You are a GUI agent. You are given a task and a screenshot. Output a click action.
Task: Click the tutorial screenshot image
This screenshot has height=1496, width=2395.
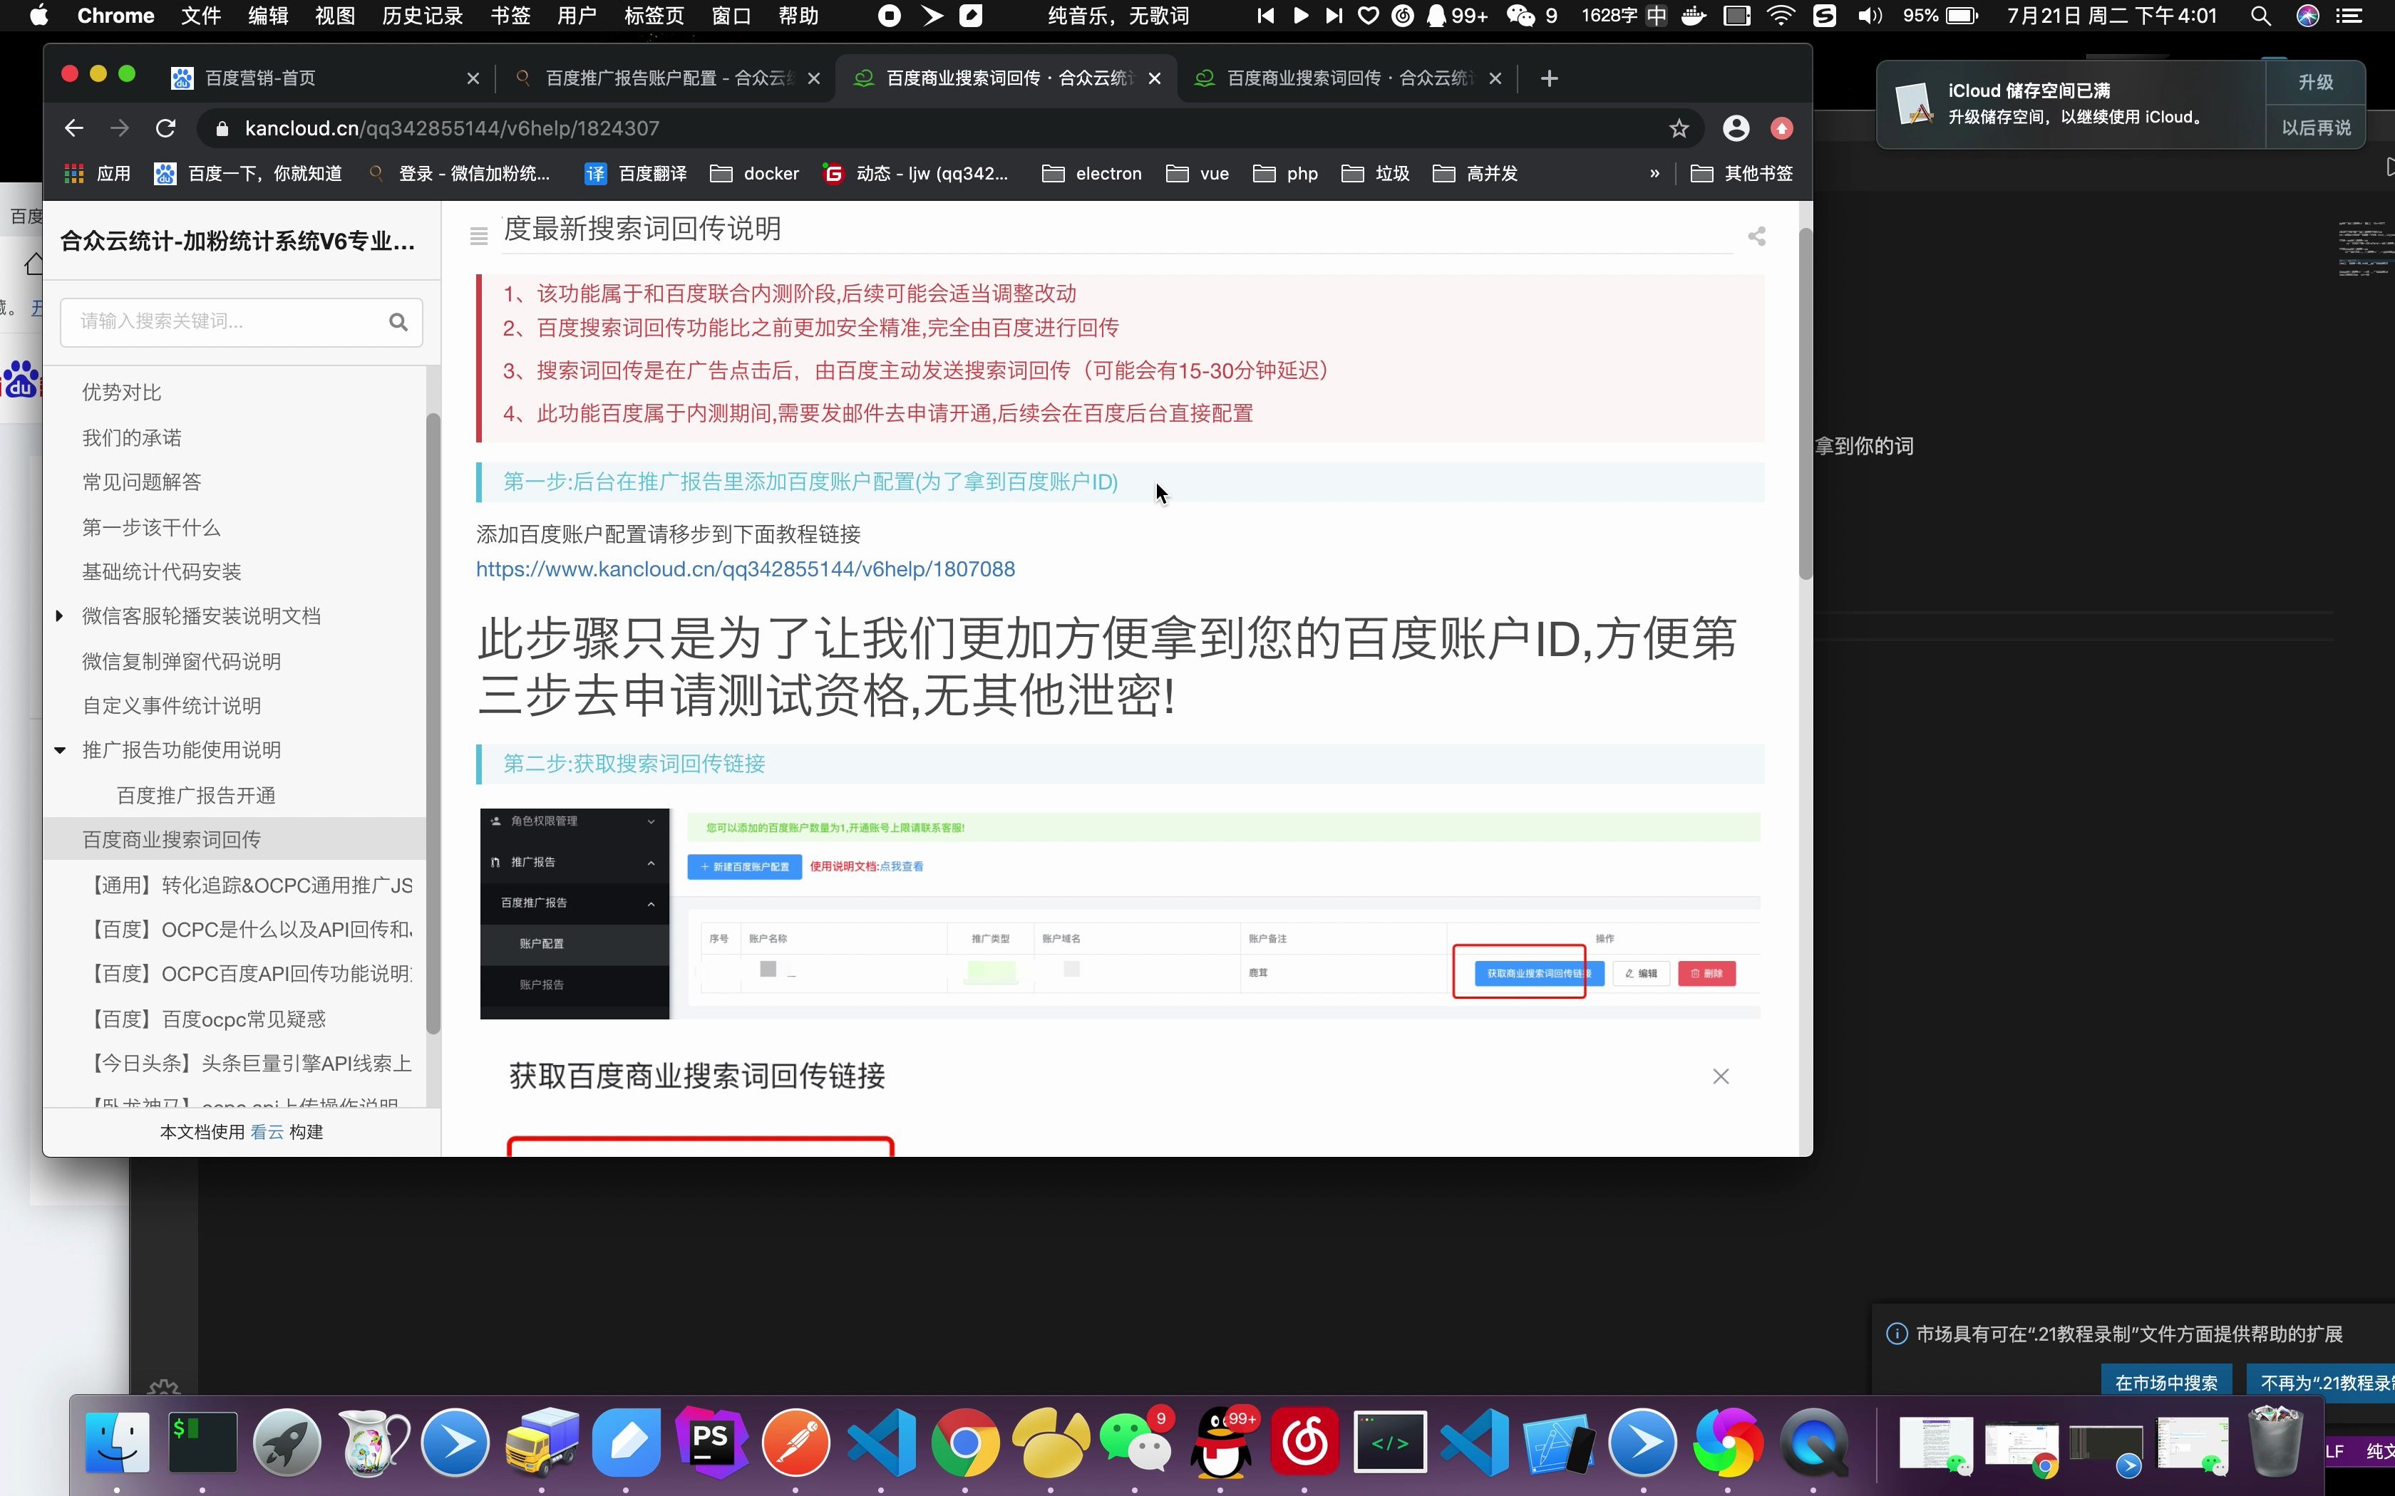[x=1121, y=913]
